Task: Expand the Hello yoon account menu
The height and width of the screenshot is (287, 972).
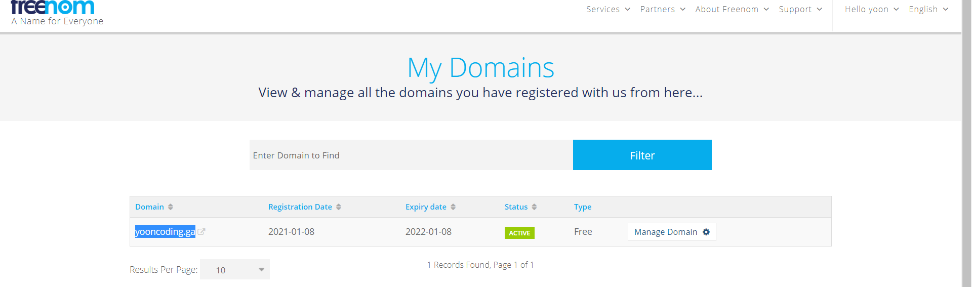Action: point(872,9)
